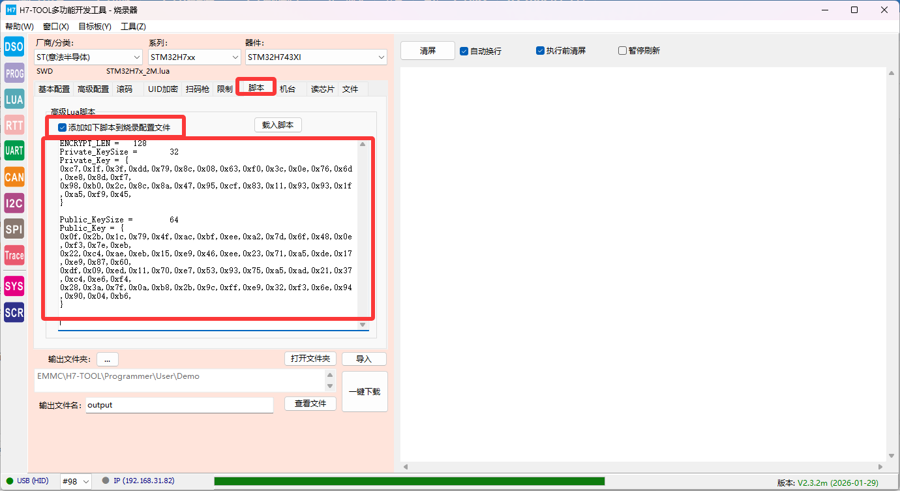Open the UART serial tool

click(14, 151)
